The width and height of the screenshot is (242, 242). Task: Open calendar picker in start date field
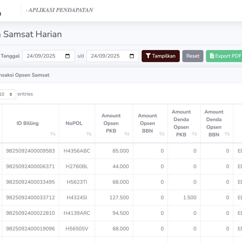pyautogui.click(x=67, y=56)
